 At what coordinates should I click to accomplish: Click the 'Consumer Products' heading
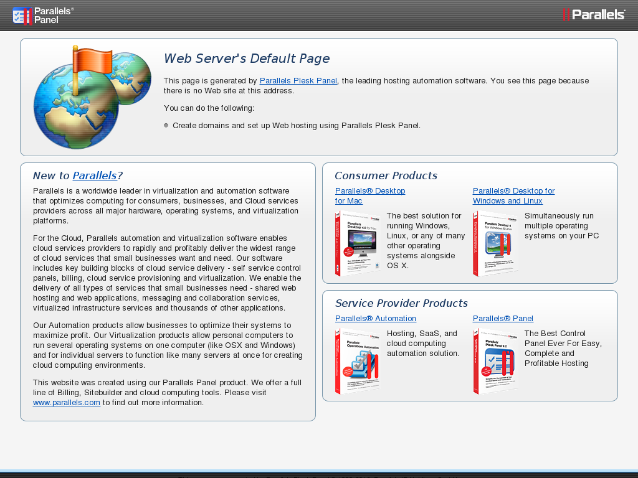[386, 176]
